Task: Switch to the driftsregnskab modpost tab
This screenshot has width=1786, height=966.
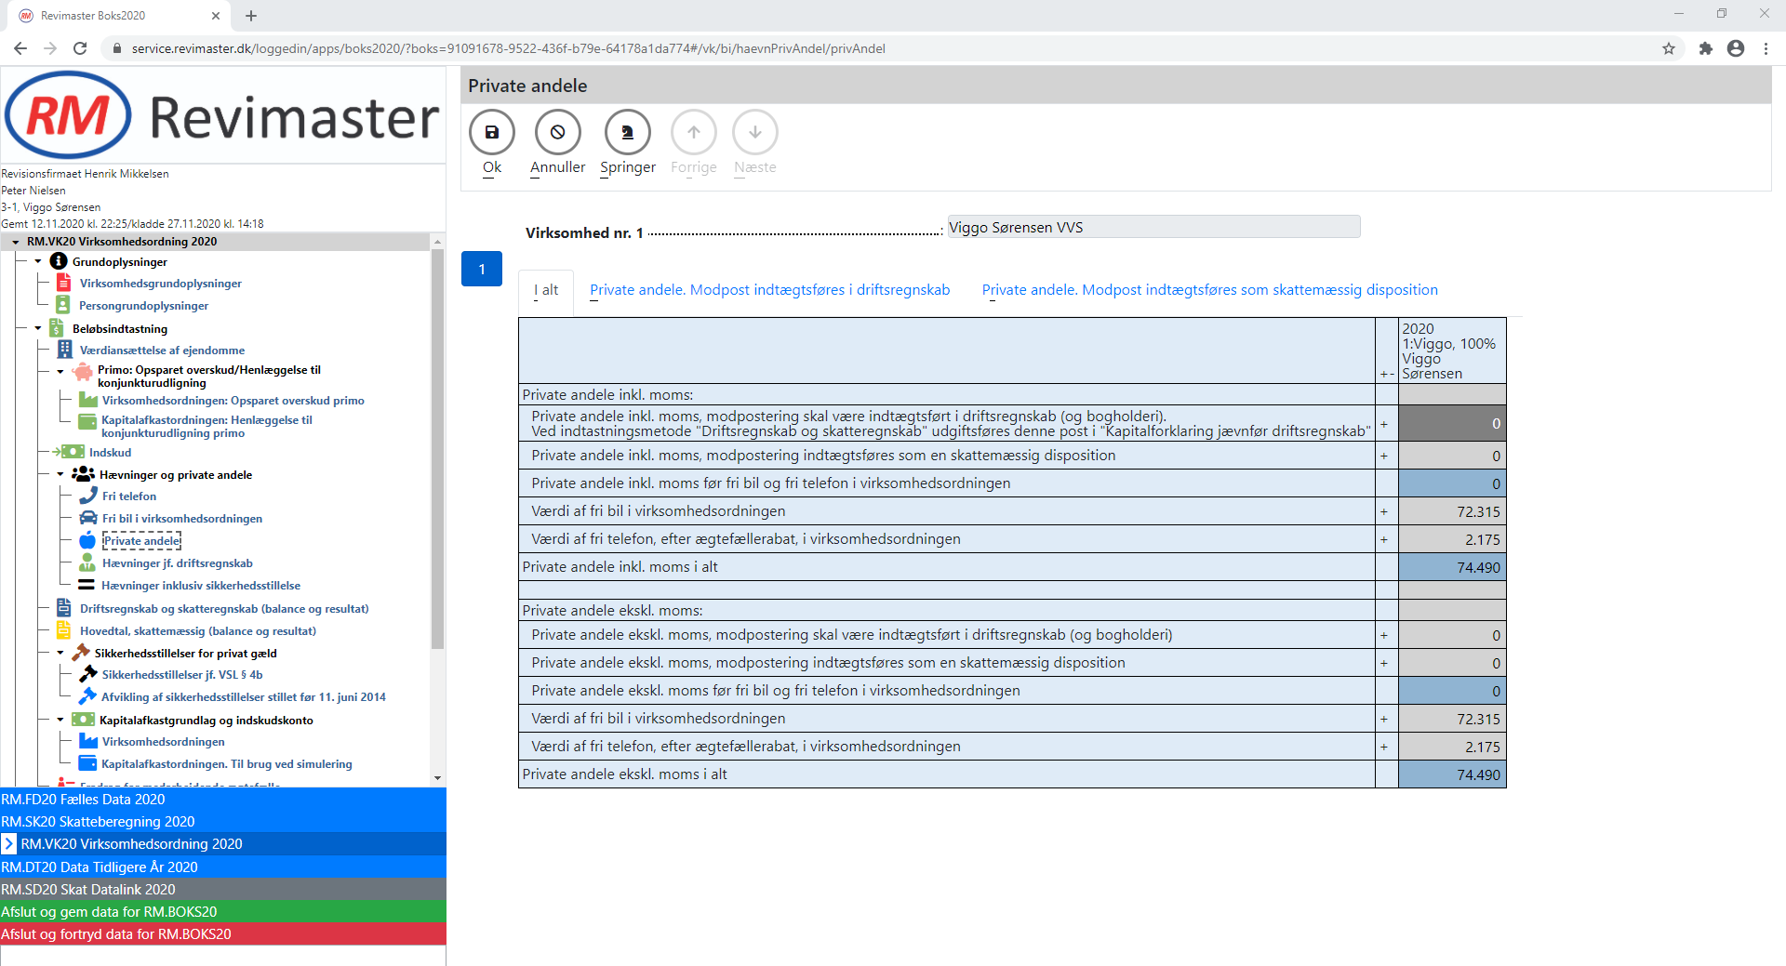Action: (x=769, y=290)
